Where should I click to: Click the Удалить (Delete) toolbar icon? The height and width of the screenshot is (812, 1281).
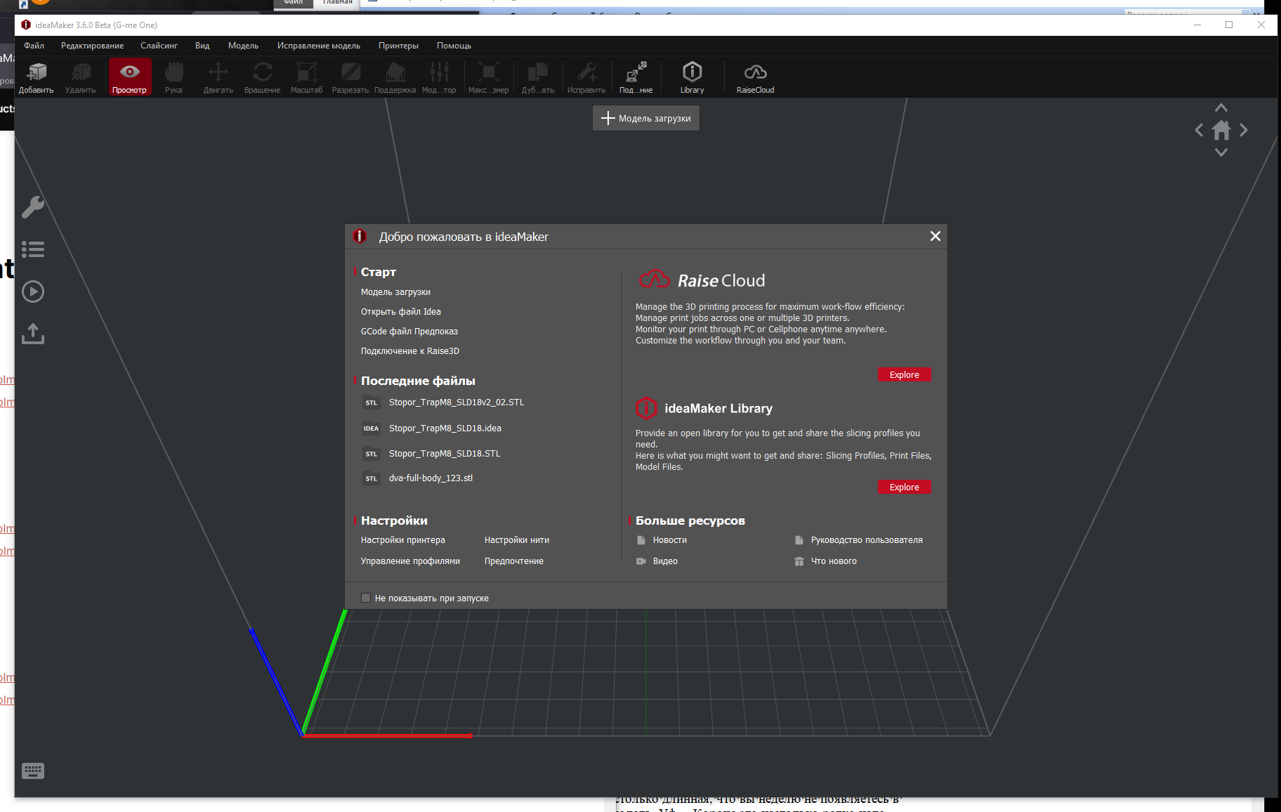click(x=81, y=77)
